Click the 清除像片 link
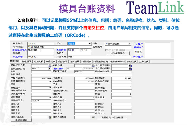This screenshot has width=187, height=126. (x=138, y=57)
